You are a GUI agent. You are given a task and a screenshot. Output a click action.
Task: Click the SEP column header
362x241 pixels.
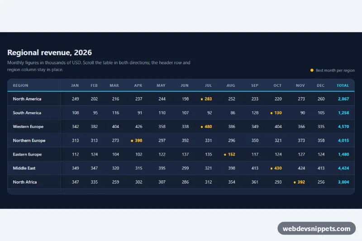click(255, 85)
